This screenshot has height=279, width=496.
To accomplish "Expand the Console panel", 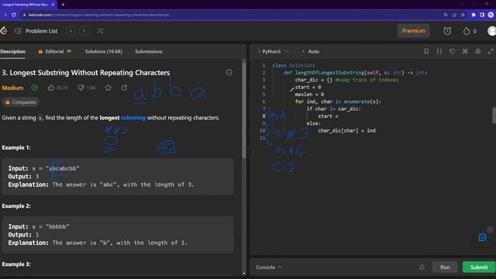I will pyautogui.click(x=269, y=267).
